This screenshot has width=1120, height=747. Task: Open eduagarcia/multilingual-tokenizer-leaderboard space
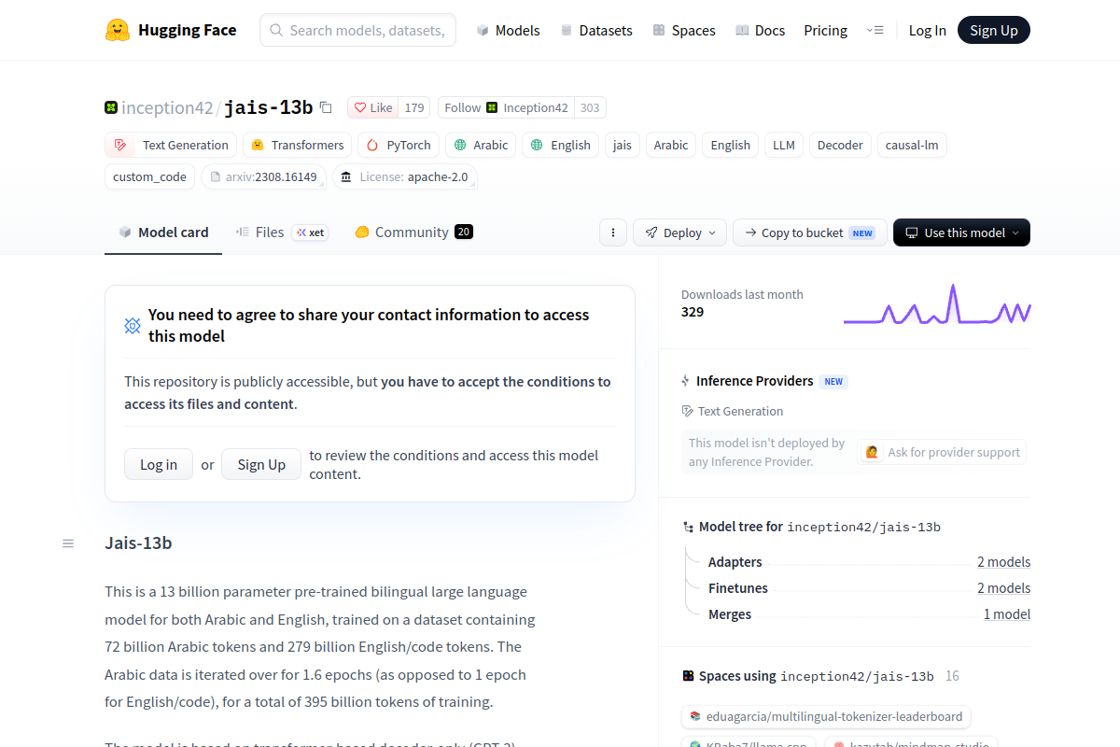(826, 717)
